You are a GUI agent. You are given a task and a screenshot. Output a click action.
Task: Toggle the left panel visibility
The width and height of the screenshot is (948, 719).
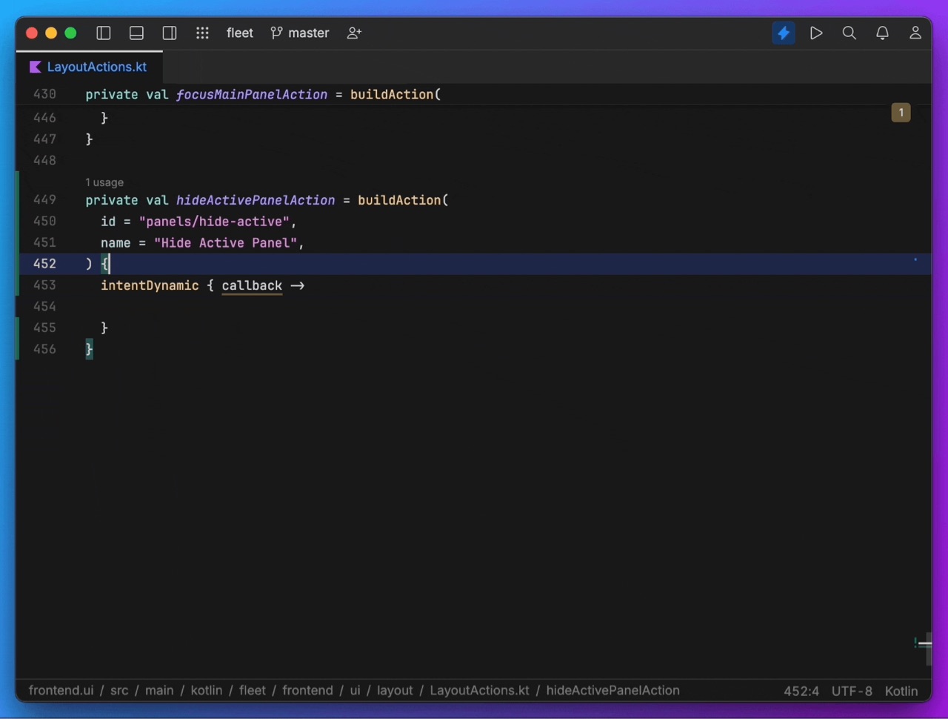tap(103, 33)
